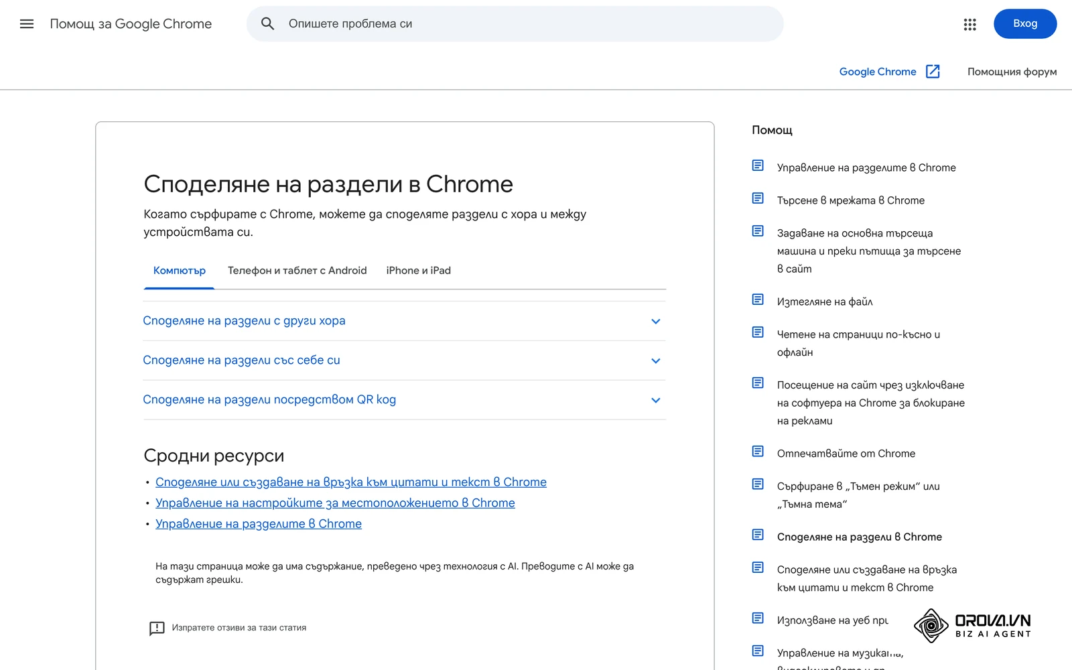This screenshot has width=1072, height=670.
Task: Open sidebar article 'Изтегляне на файл'
Action: (825, 301)
